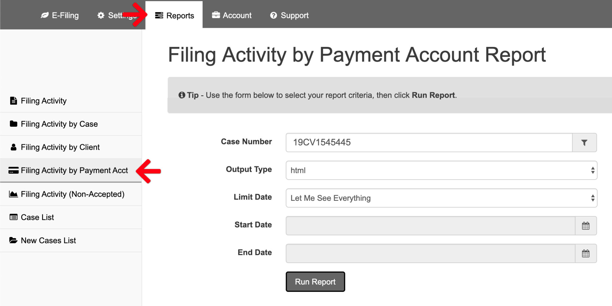The height and width of the screenshot is (306, 612).
Task: Click the info icon beside Tip
Action: point(182,95)
